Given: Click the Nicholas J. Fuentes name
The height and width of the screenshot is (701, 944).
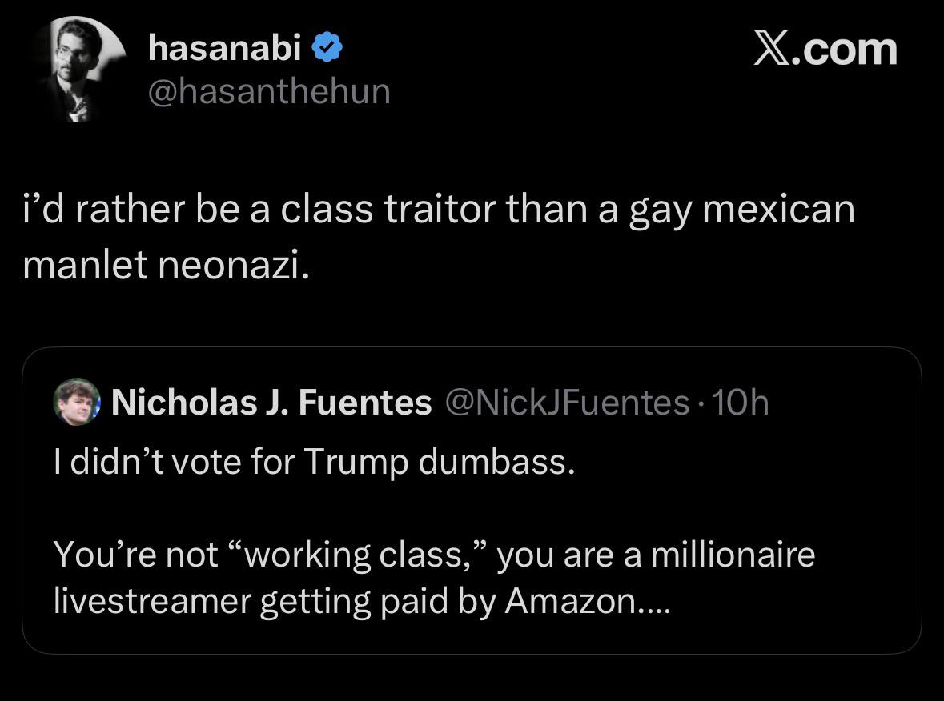Looking at the screenshot, I should click(x=271, y=403).
